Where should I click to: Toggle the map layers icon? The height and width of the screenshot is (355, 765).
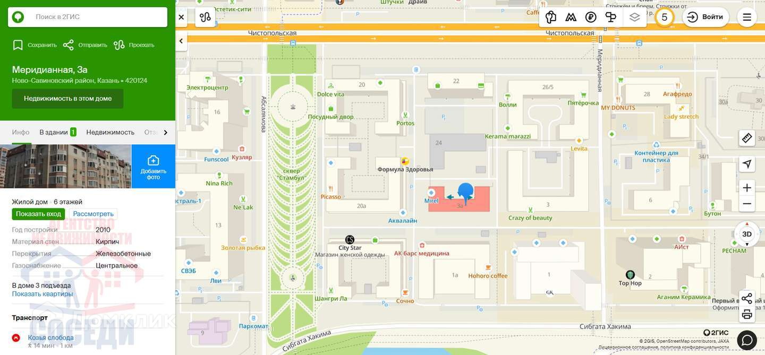click(x=634, y=17)
